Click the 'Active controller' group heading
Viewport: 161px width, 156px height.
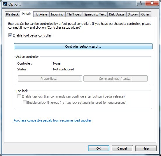27,57
